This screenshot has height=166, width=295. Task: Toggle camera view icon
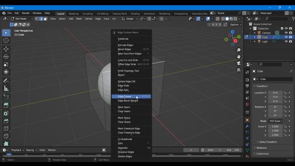(239, 63)
